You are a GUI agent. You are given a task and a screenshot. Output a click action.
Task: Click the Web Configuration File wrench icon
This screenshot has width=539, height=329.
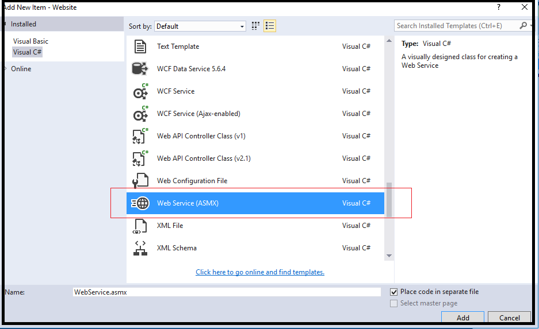tap(140, 181)
